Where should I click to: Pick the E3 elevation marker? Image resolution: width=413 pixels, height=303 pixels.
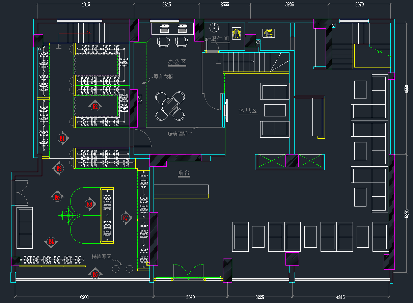59,168
